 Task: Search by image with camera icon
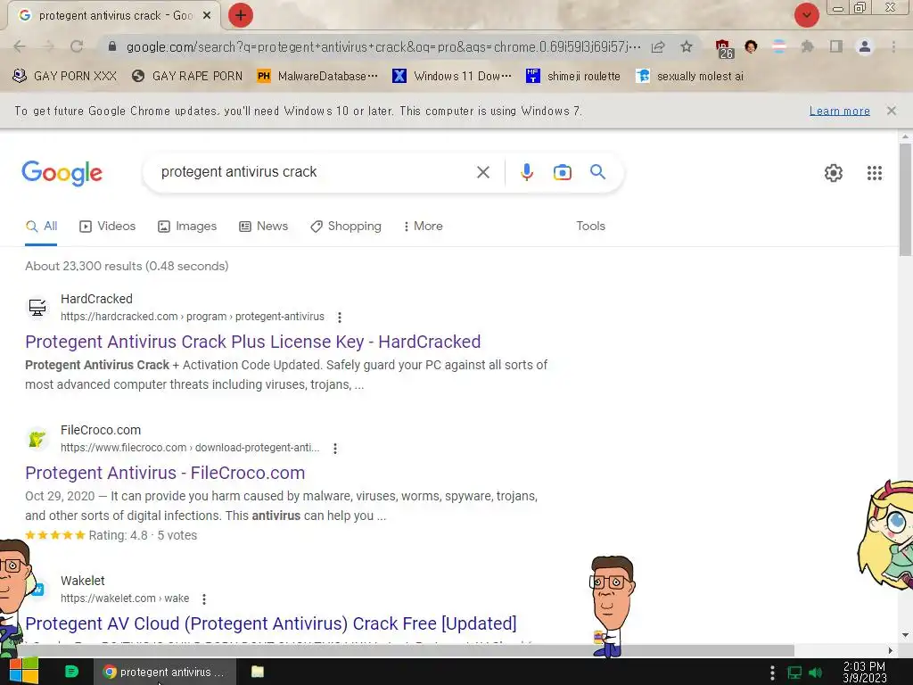point(563,172)
